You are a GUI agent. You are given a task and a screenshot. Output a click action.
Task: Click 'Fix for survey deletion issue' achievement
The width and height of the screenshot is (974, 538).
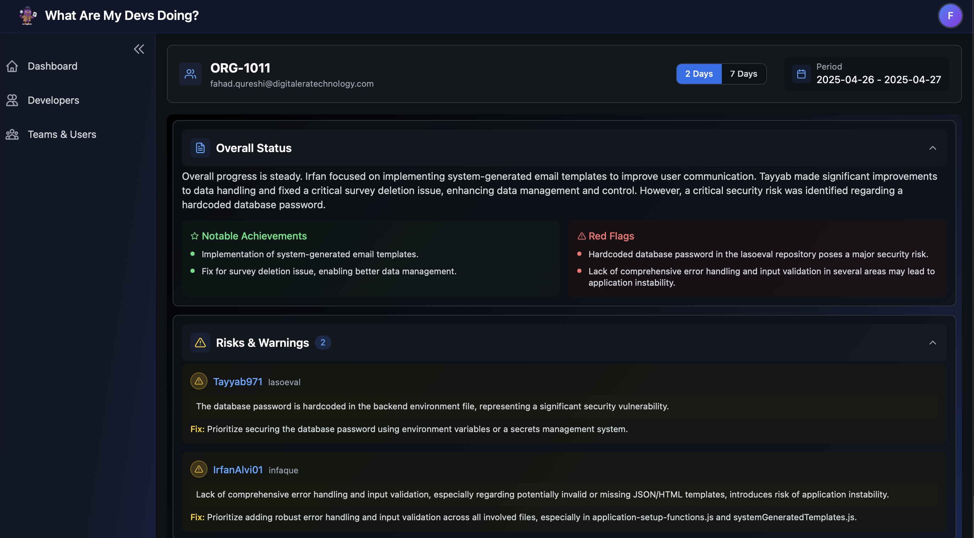pyautogui.click(x=329, y=271)
